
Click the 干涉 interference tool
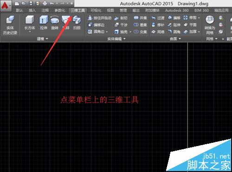[121, 25]
